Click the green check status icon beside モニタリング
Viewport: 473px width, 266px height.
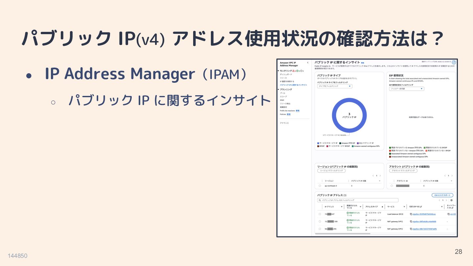297,71
